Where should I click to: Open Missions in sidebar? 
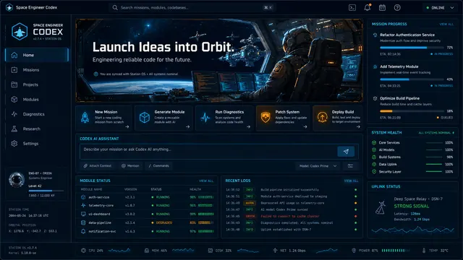click(x=37, y=70)
